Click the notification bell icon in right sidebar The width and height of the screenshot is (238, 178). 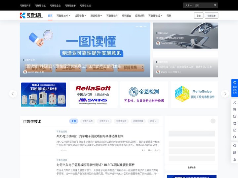tap(234, 160)
